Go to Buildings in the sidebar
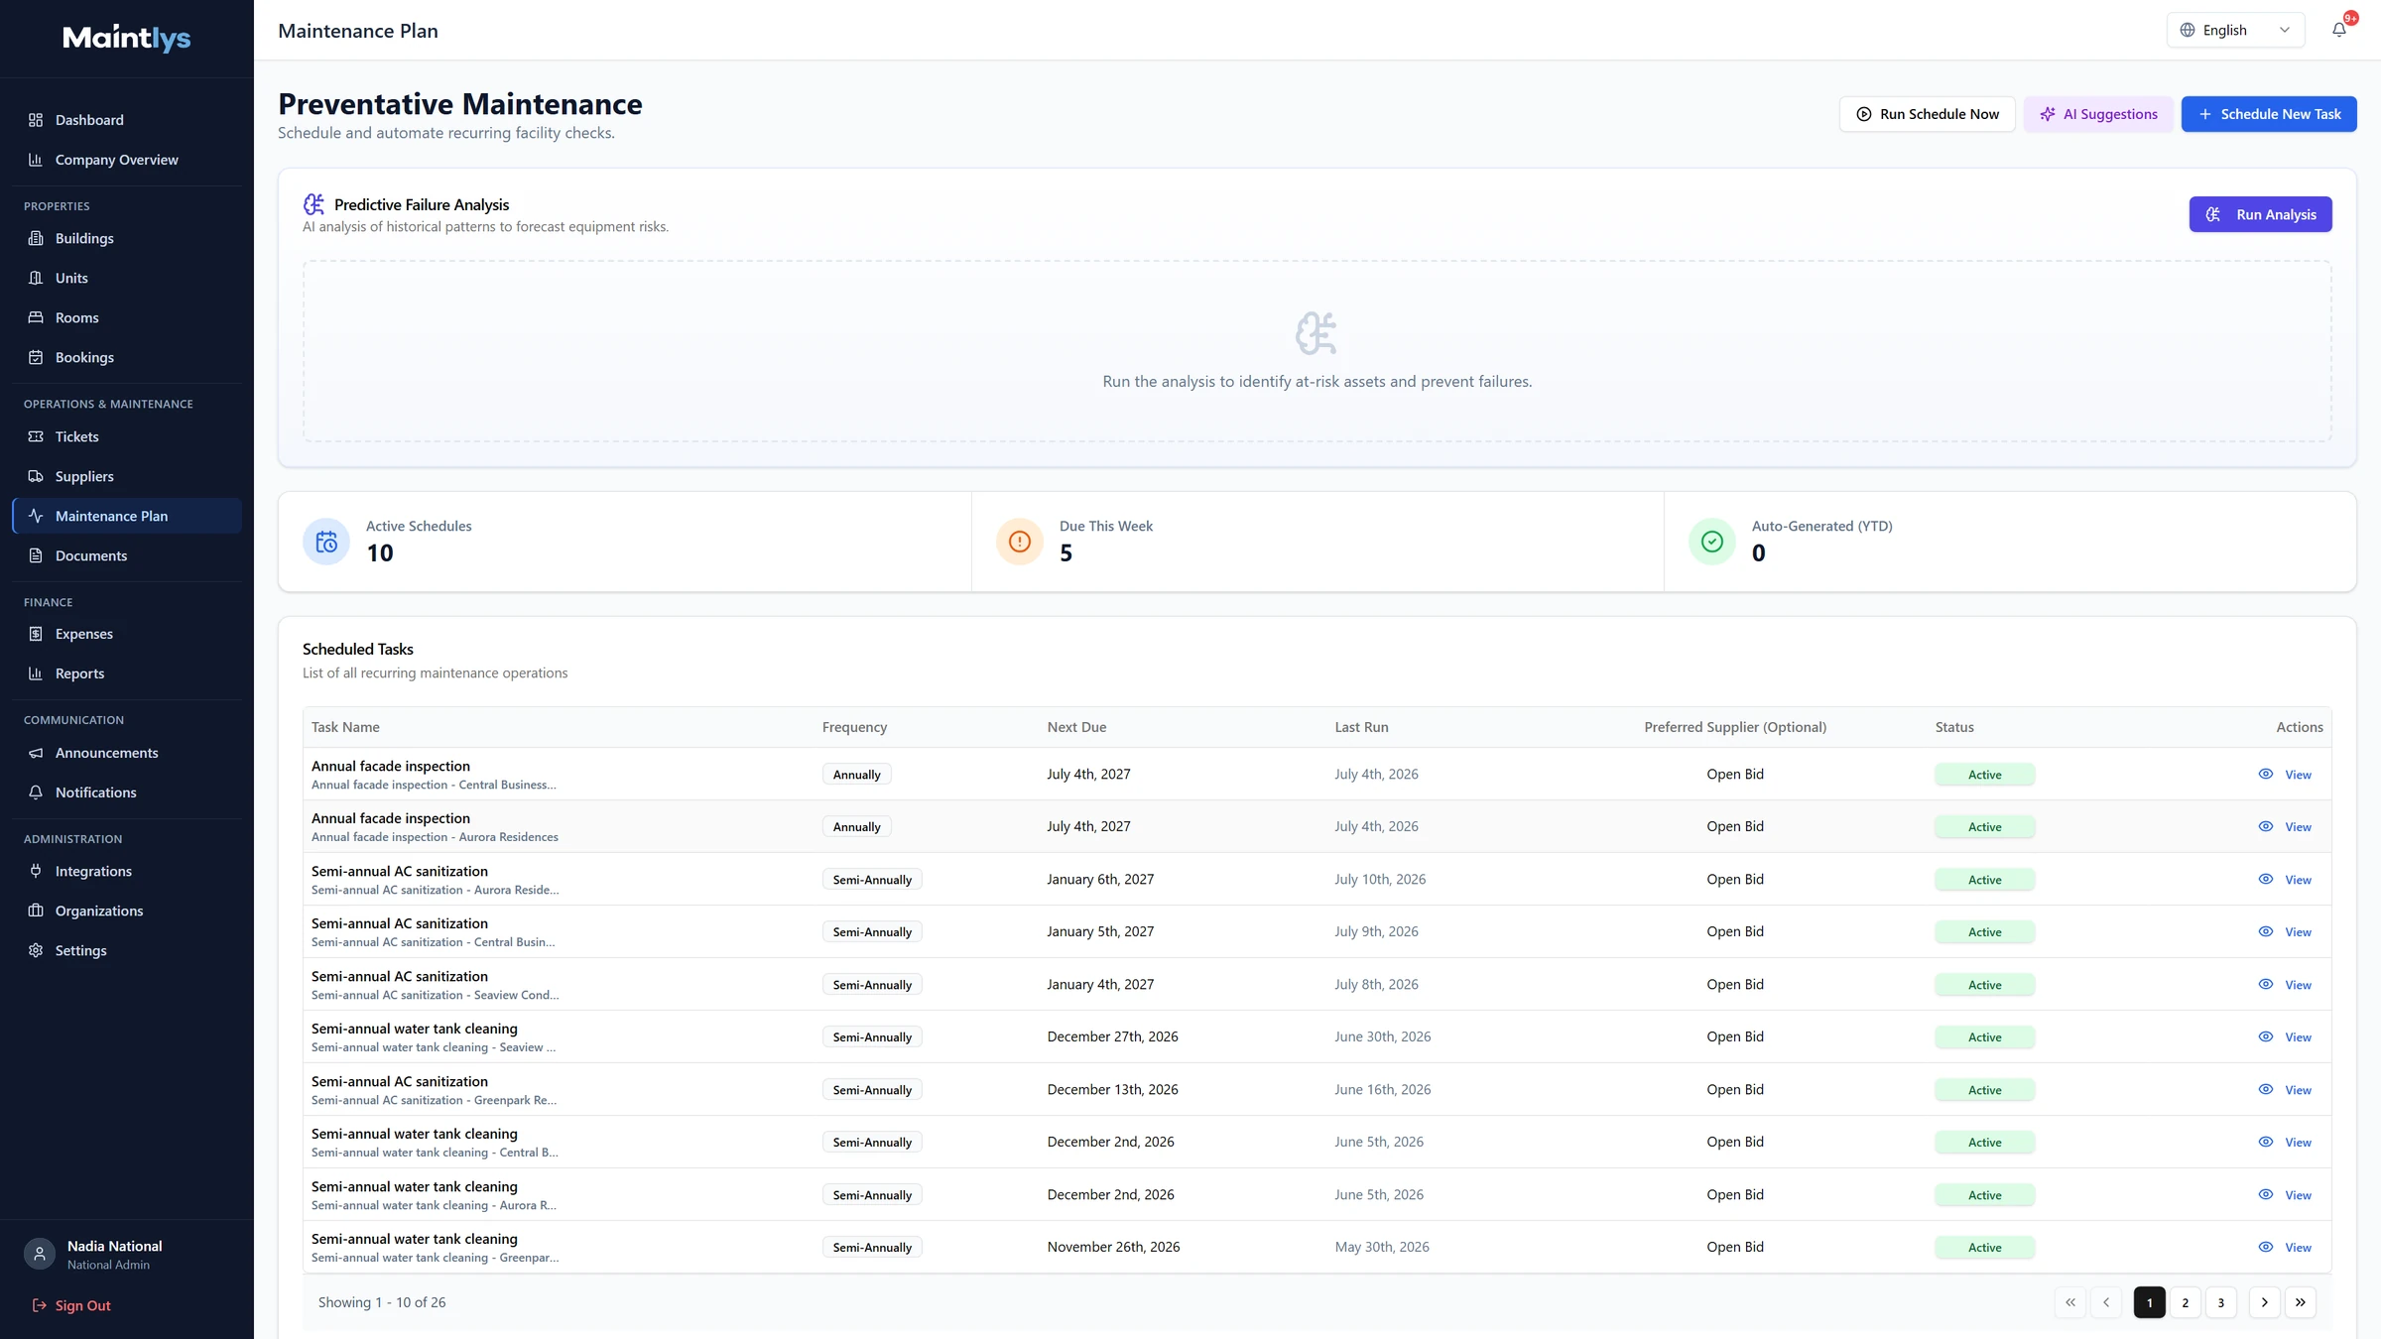The image size is (2381, 1339). pyautogui.click(x=127, y=238)
